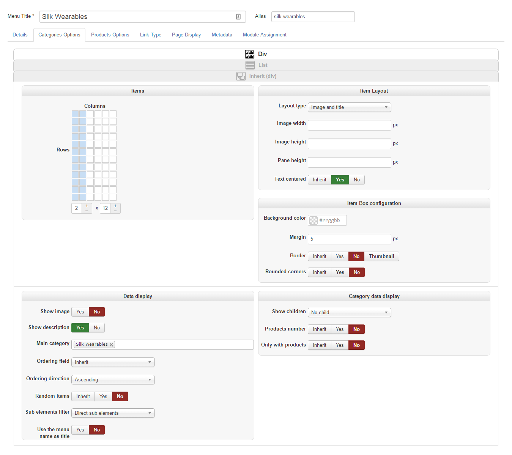Open the Products Options tab
Image resolution: width=512 pixels, height=455 pixels.
110,35
